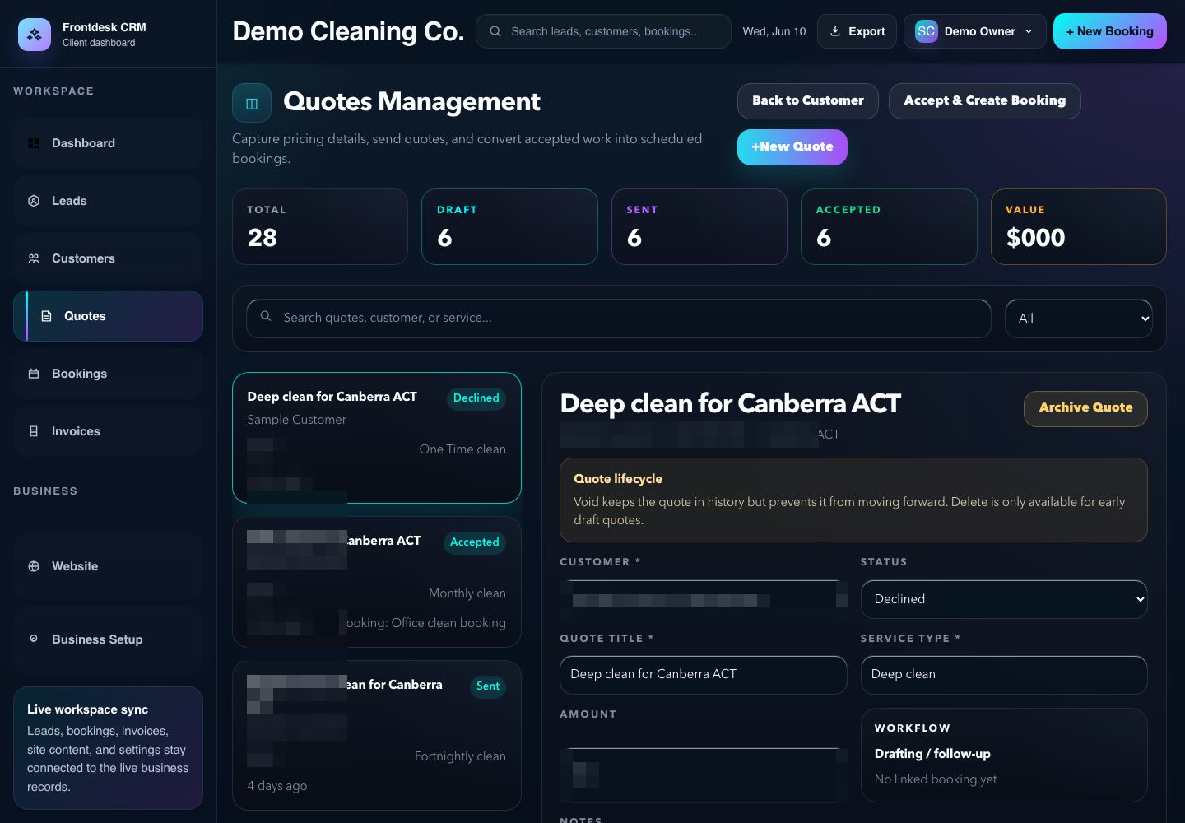Click the Total 28 stat card
This screenshot has width=1185, height=823.
tap(320, 227)
